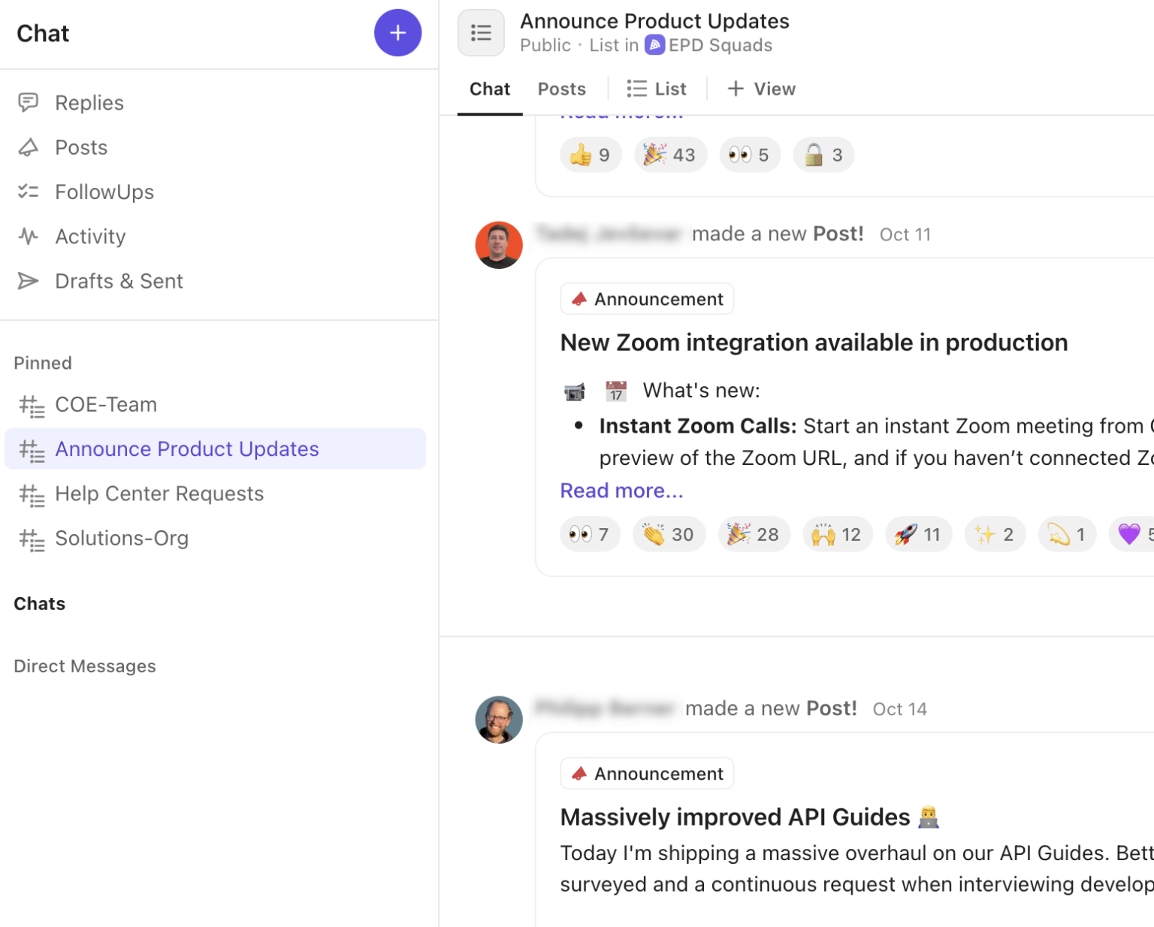This screenshot has width=1154, height=927.
Task: Open FollowUps in the sidebar
Action: [104, 192]
